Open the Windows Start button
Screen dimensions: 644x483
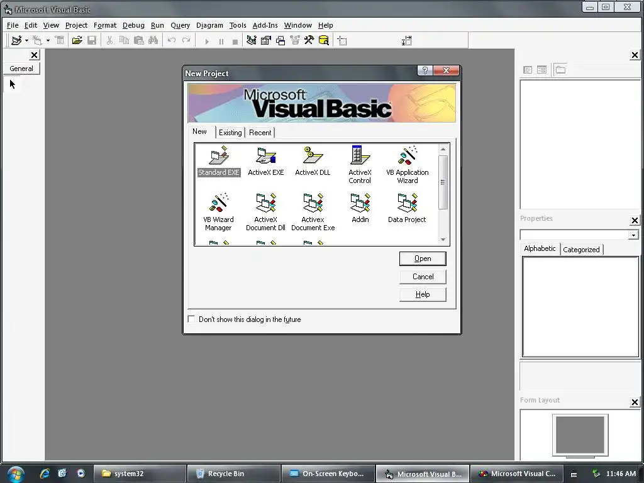pyautogui.click(x=15, y=474)
